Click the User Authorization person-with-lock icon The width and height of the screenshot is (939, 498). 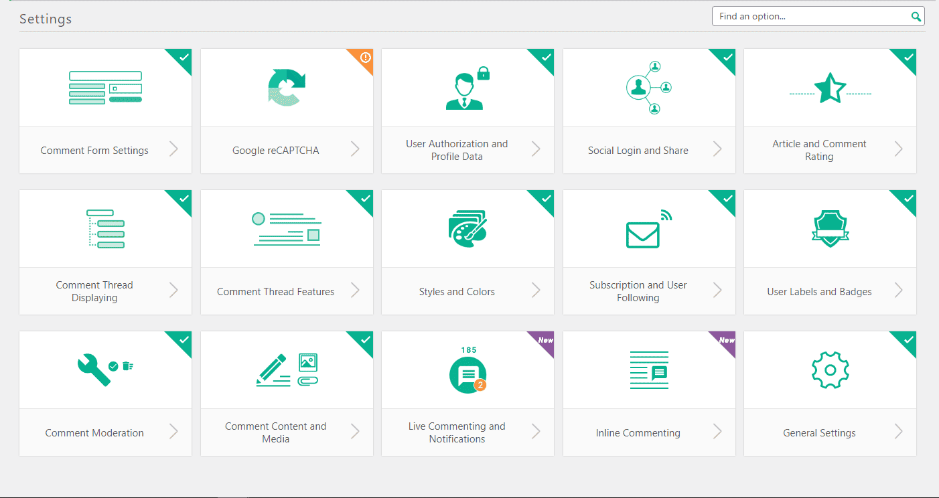tap(467, 88)
